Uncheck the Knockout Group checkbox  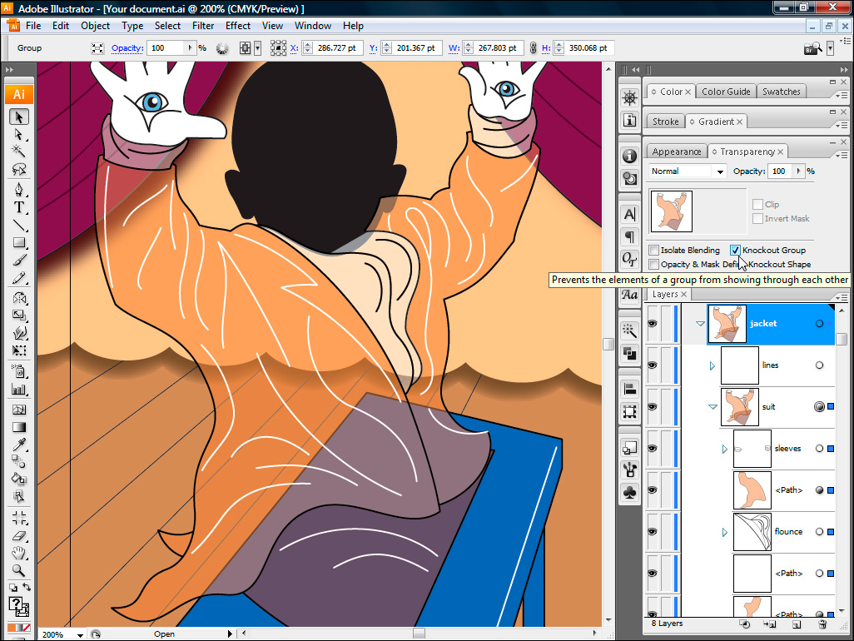(735, 250)
